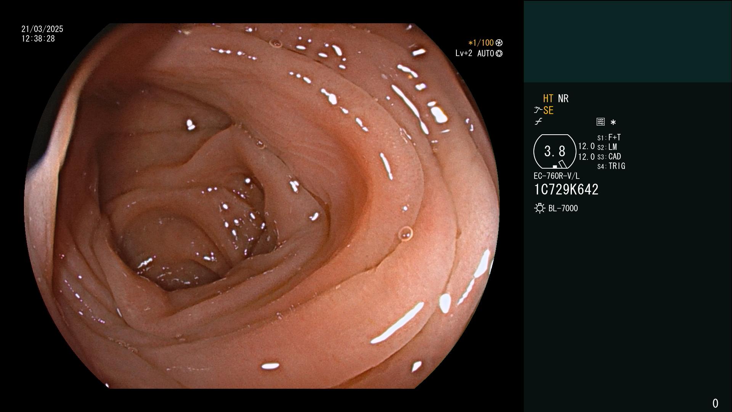Viewport: 732px width, 412px height.
Task: Click the serial number 1C729K642
Action: [x=566, y=190]
